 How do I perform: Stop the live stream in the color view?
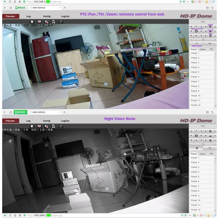pos(32,22)
